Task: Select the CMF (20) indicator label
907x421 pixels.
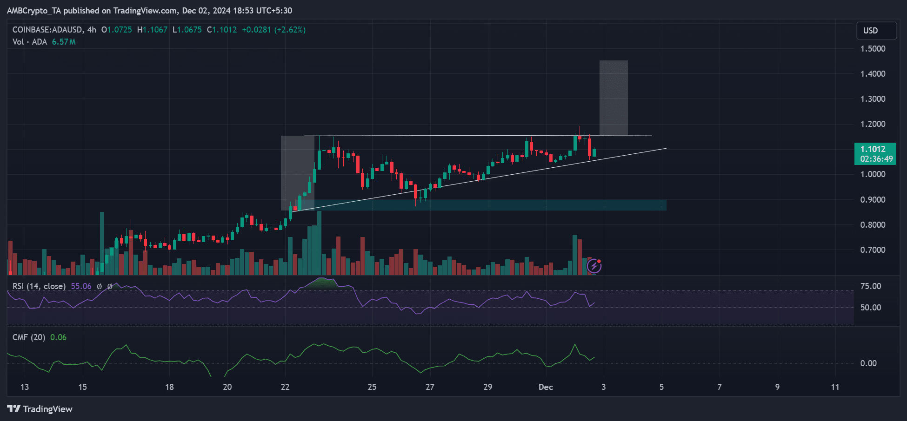Action: pos(29,337)
